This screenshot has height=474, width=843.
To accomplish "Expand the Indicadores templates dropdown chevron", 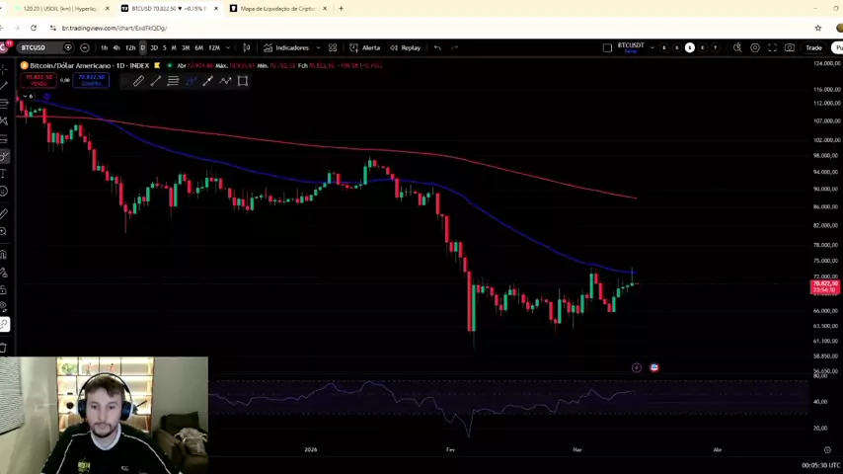I will pyautogui.click(x=319, y=47).
